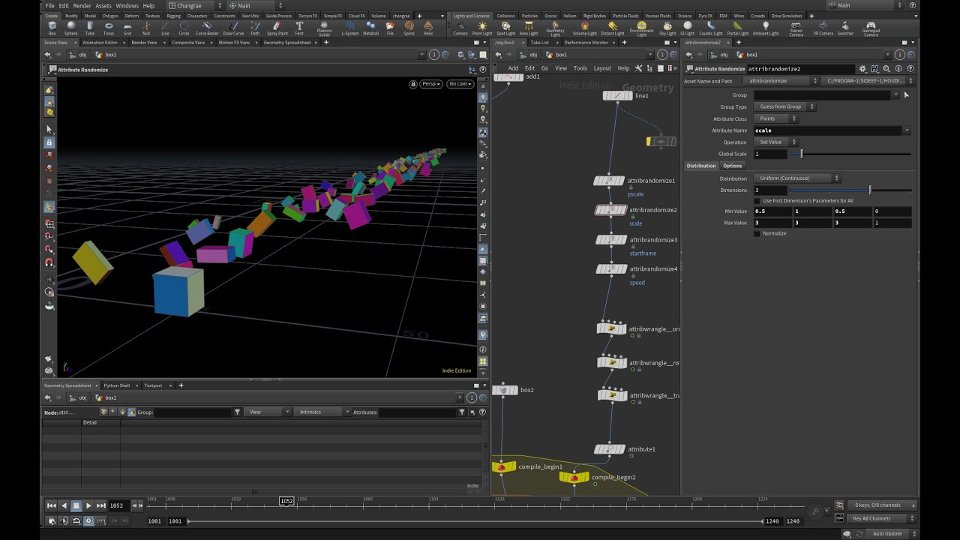Select the Tube shelf tool
The image size is (960, 540).
[90, 28]
